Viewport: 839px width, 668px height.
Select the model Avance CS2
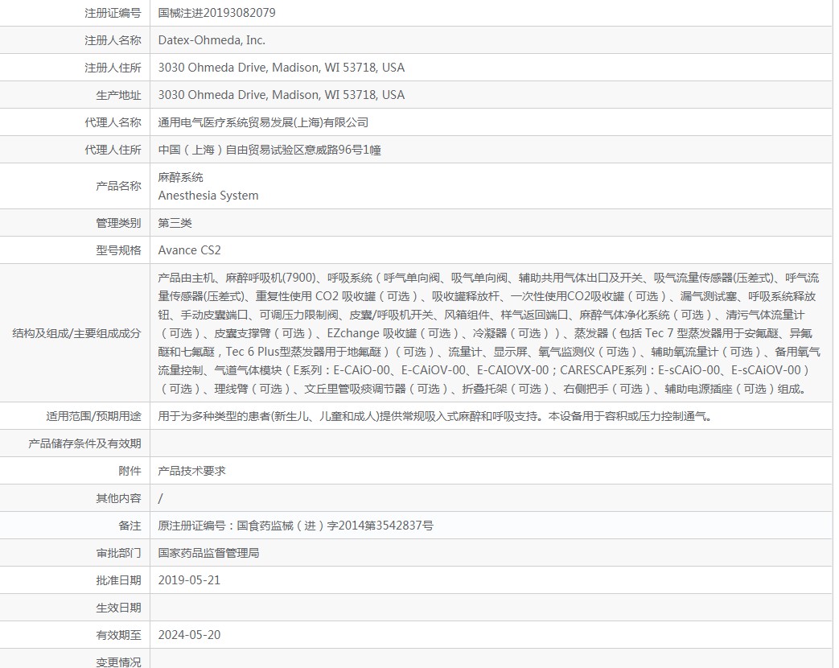[189, 250]
